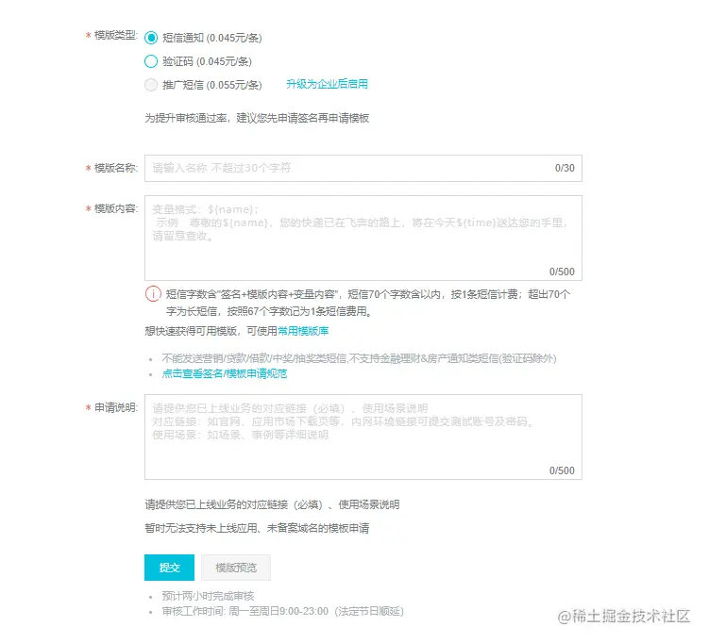
Task: Click the 0/500 counter in 申请说明 box
Action: pos(562,470)
